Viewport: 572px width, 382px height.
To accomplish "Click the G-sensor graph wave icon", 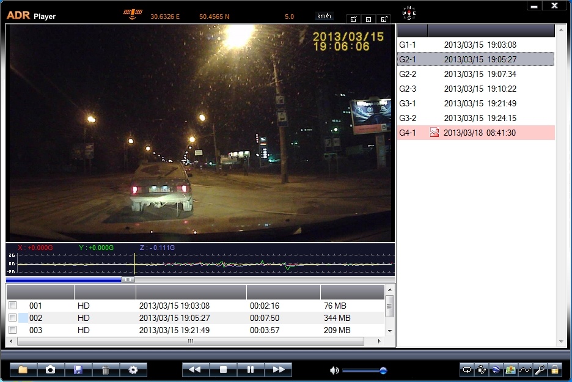I will coord(525,370).
